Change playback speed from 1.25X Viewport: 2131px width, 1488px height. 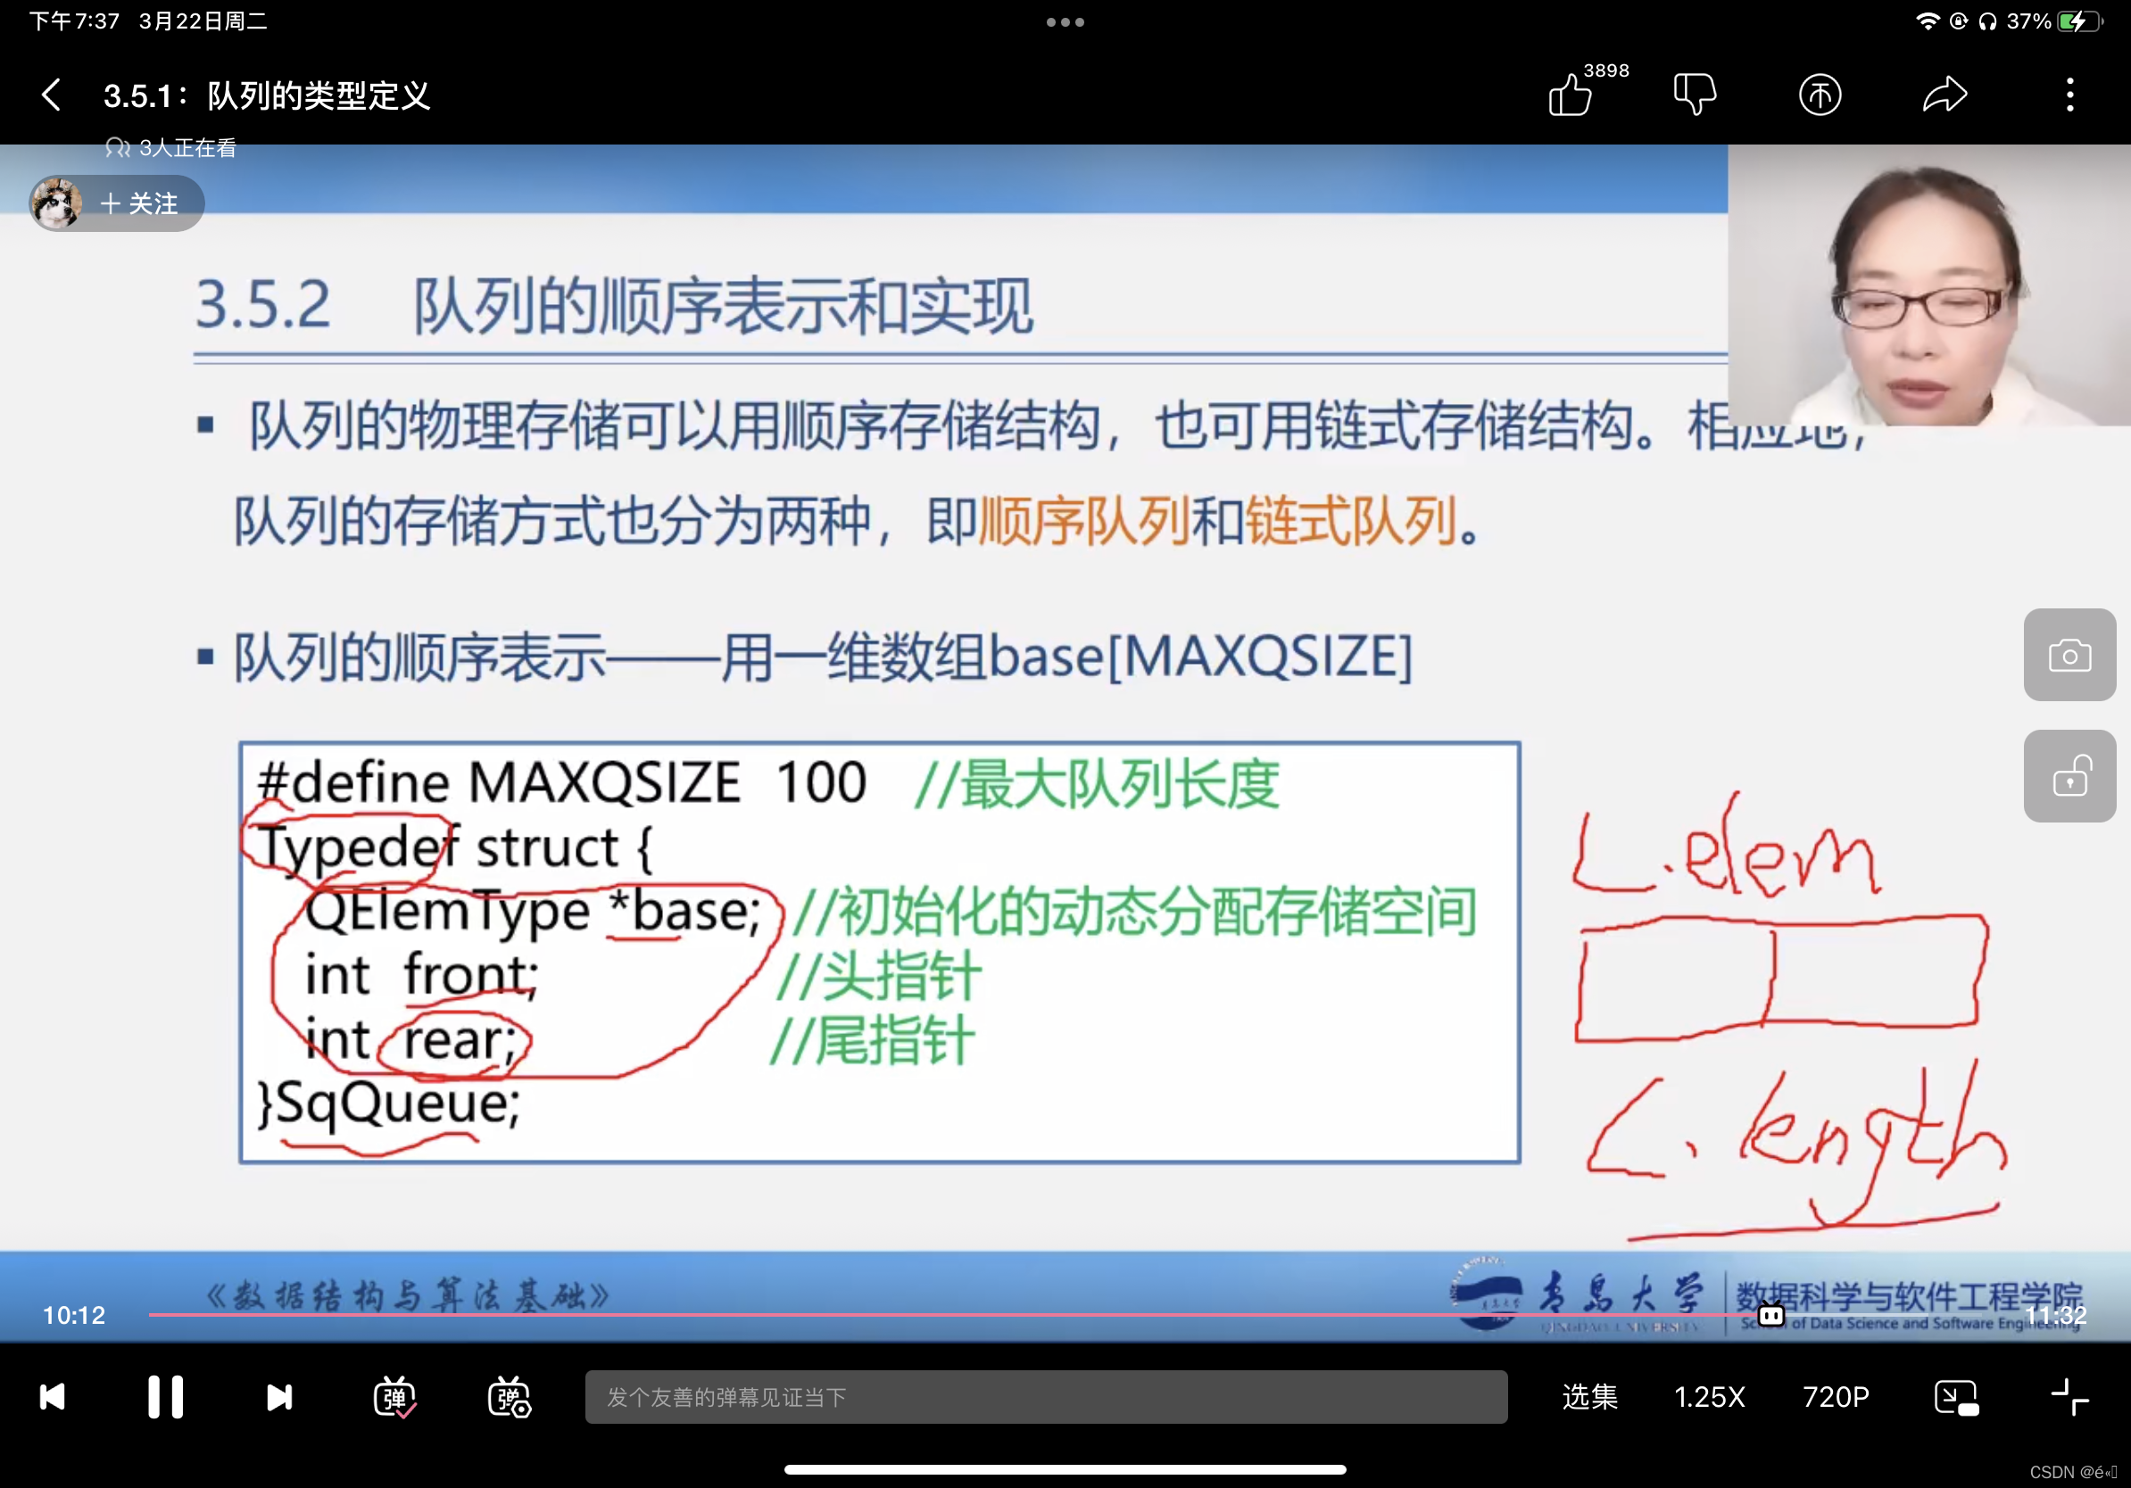(1709, 1396)
